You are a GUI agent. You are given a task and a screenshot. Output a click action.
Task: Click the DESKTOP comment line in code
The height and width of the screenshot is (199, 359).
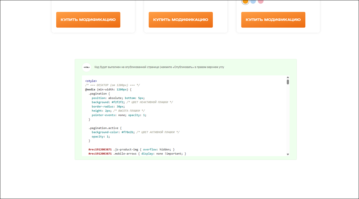[112, 85]
